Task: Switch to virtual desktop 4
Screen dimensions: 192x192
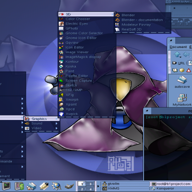Action: click(x=90, y=189)
